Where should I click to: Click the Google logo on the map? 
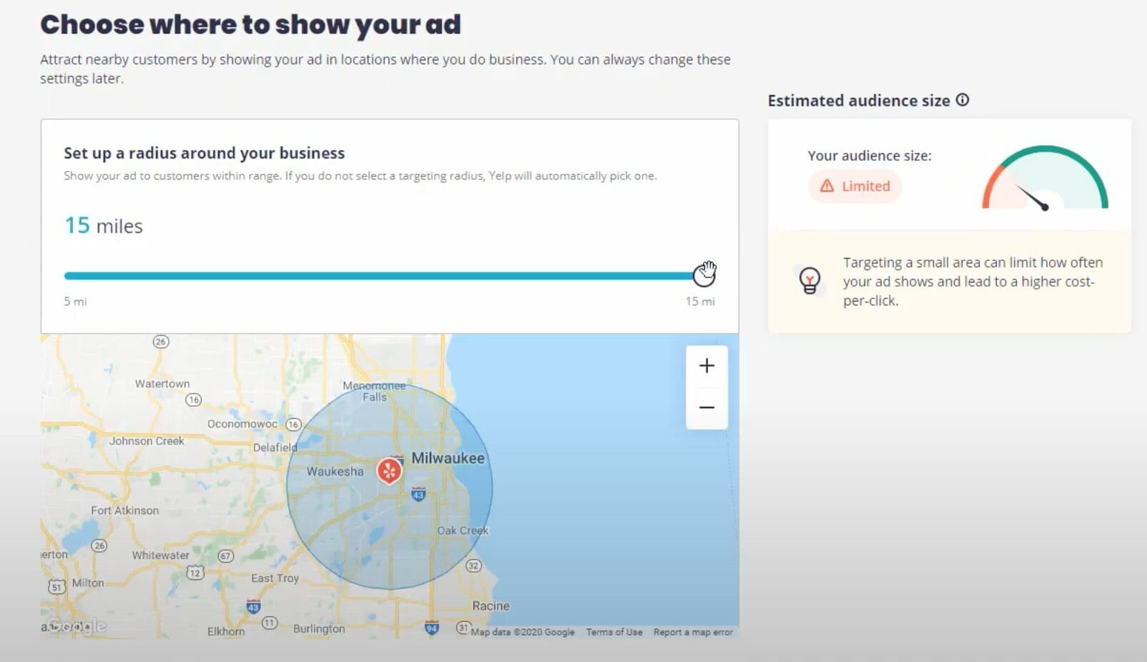(x=74, y=626)
